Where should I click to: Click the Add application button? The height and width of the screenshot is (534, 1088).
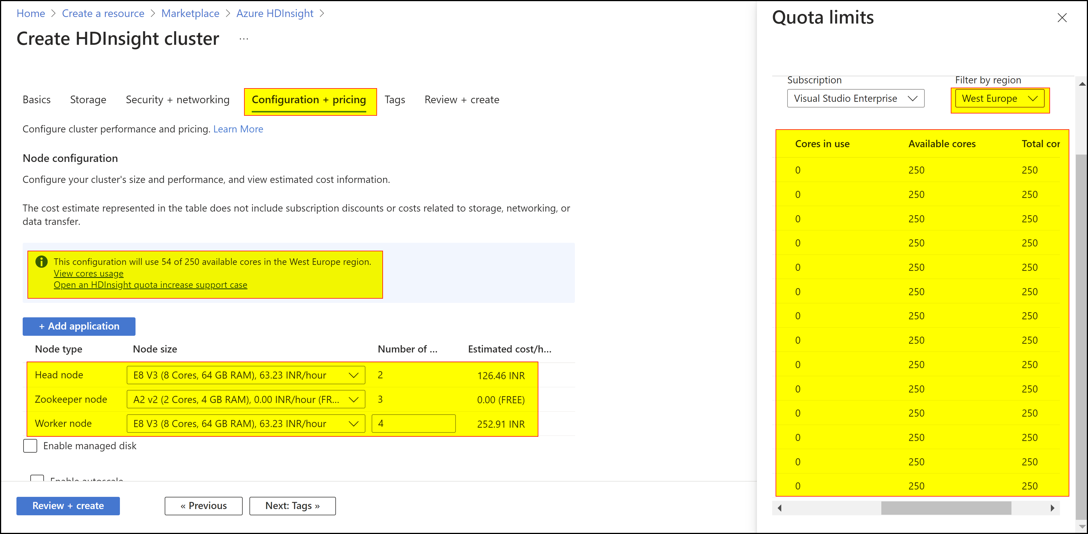tap(79, 326)
